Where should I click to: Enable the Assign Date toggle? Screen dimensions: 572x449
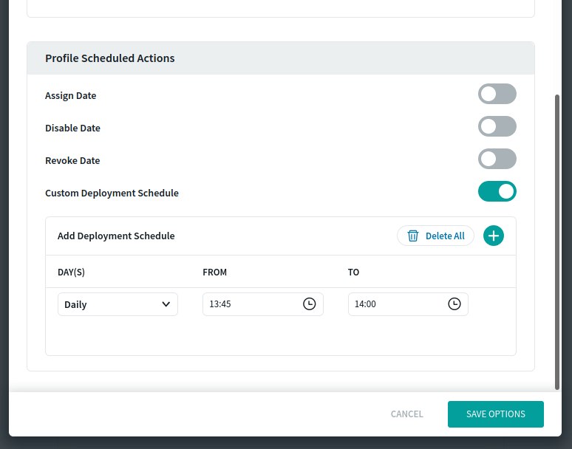click(497, 94)
